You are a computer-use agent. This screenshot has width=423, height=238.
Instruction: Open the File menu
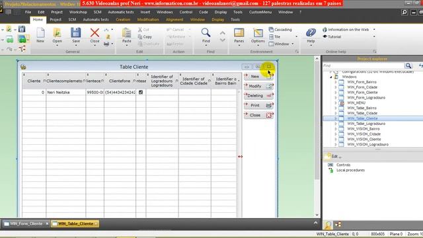pyautogui.click(x=28, y=12)
